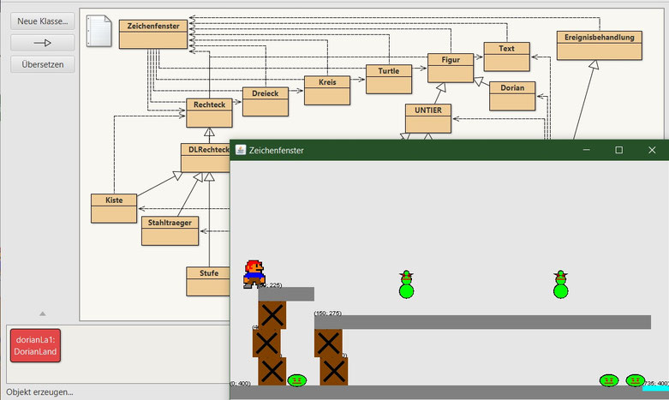
Task: Click the cyan goal block
Action: (656, 388)
